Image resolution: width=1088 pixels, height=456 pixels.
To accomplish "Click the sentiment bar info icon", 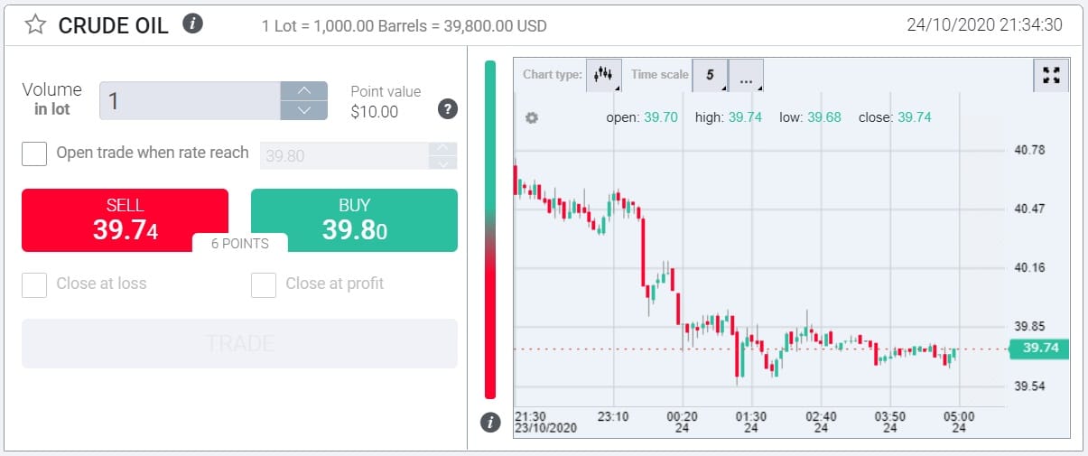I will click(490, 422).
